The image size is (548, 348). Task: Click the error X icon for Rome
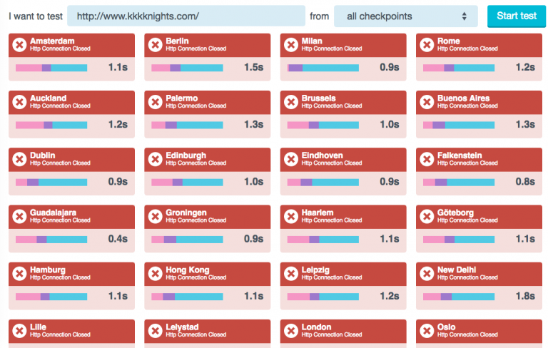pos(427,45)
